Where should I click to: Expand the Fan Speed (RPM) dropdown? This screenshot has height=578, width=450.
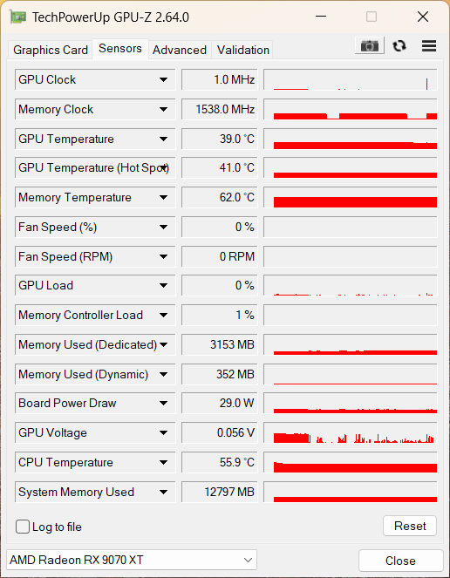pyautogui.click(x=163, y=256)
